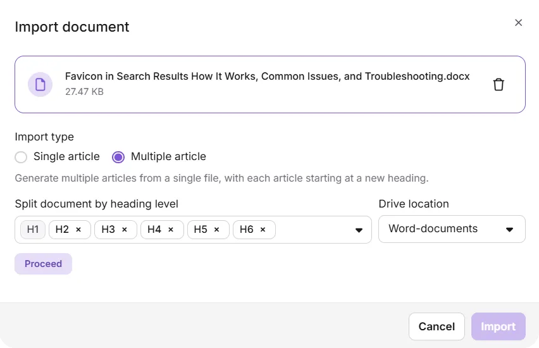Click the 27.47 KB file size text
Image resolution: width=539 pixels, height=348 pixels.
click(84, 92)
